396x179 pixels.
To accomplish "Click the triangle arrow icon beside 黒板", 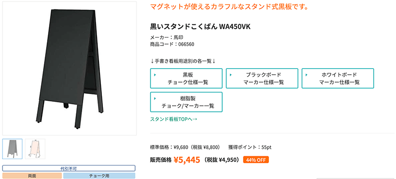I will [x=155, y=75].
